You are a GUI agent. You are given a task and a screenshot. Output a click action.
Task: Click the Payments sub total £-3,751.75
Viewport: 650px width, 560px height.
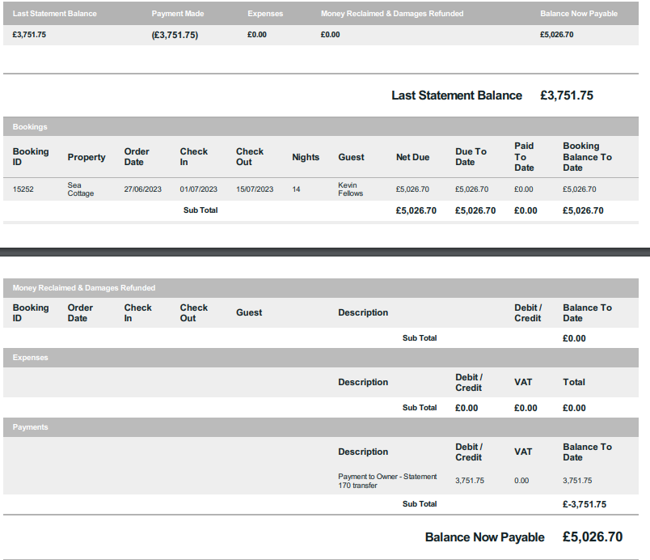pyautogui.click(x=584, y=504)
